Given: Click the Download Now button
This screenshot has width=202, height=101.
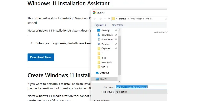Looking at the screenshot, I should (41, 57).
